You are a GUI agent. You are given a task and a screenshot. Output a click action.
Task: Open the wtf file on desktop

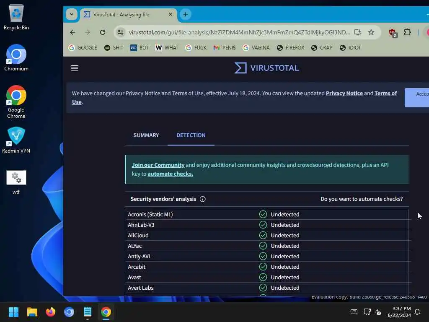tap(16, 182)
